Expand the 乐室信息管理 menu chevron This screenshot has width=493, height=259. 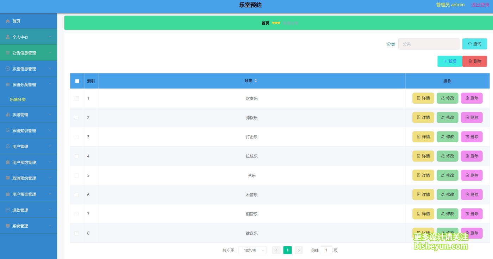coord(50,69)
